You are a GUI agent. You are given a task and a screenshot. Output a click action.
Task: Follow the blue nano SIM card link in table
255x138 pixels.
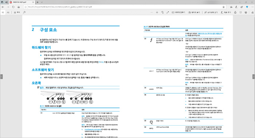point(209,33)
